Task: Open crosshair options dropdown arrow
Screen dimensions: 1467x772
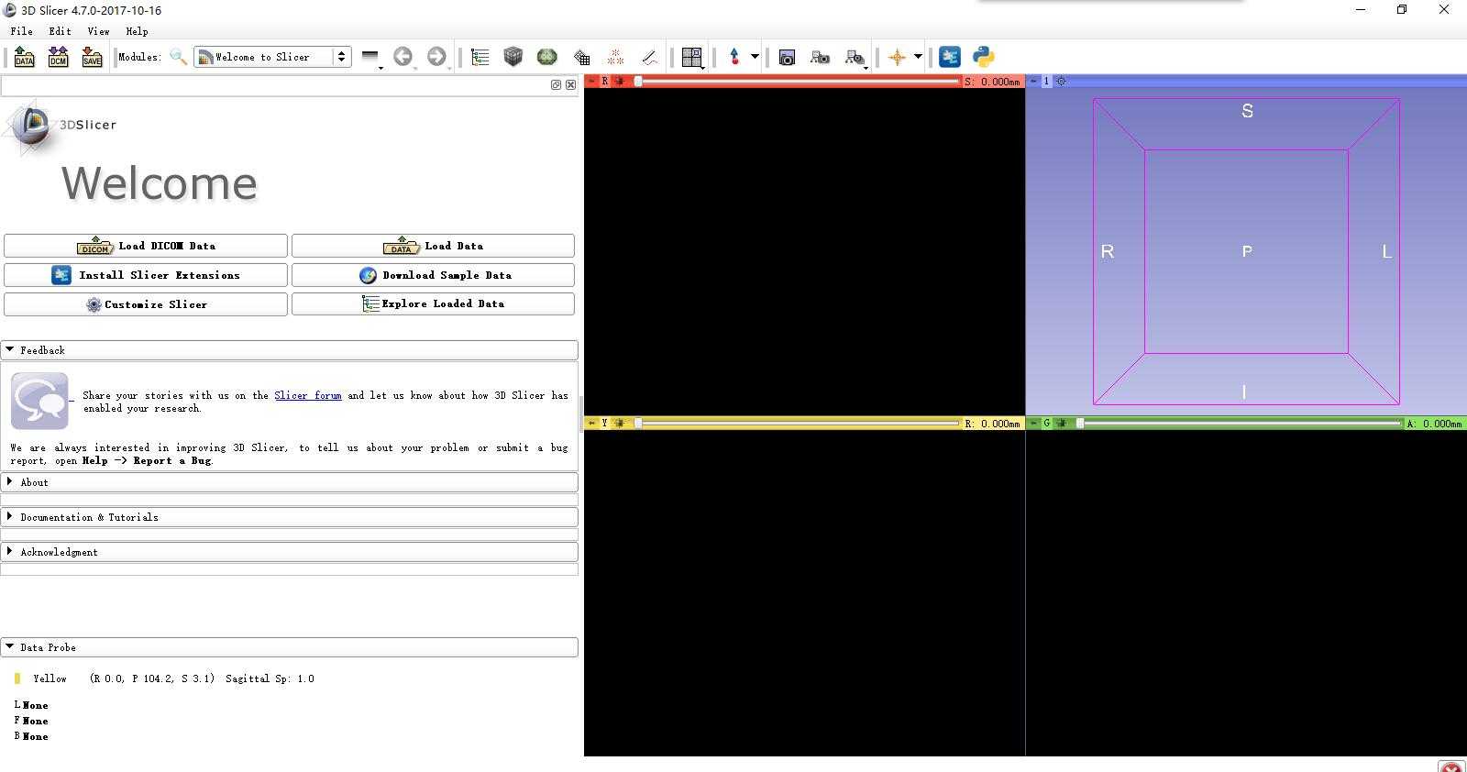Action: (918, 57)
